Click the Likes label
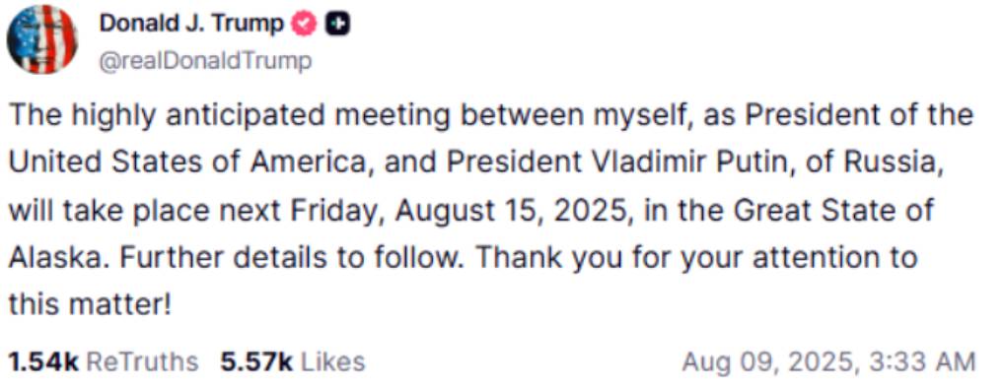This screenshot has height=390, width=1003. [x=332, y=361]
